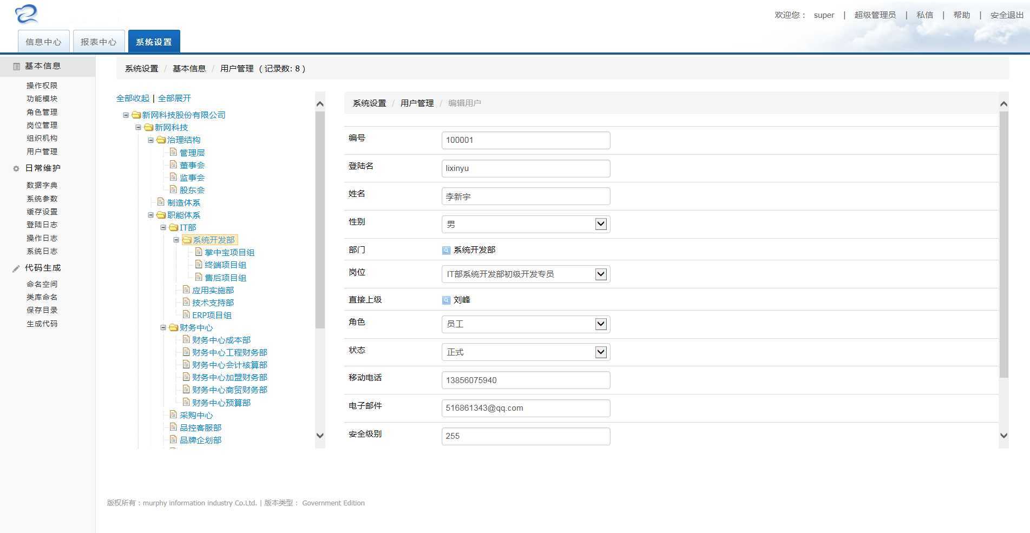Image resolution: width=1030 pixels, height=533 pixels.
Task: Click document icon of 制造体系
Action: (x=161, y=202)
